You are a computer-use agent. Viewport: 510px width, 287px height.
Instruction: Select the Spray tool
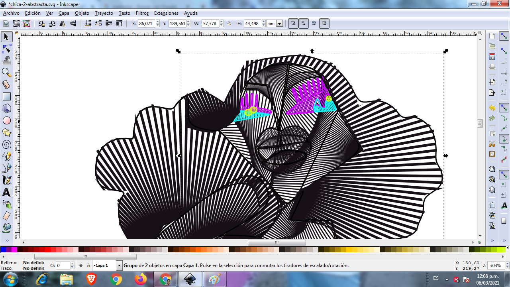(x=6, y=204)
